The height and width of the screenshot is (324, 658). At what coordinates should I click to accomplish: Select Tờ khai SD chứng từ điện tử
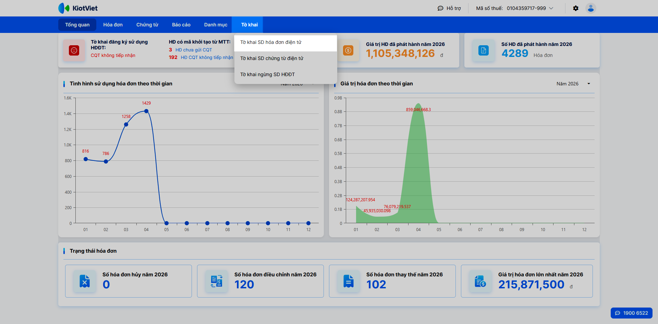point(272,58)
